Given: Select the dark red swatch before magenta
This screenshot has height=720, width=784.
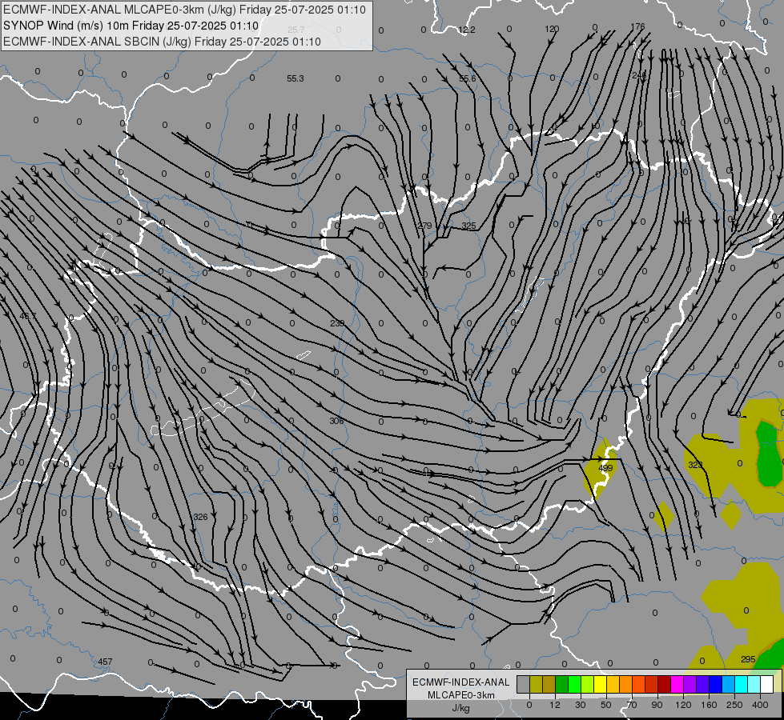Looking at the screenshot, I should pyautogui.click(x=665, y=685).
